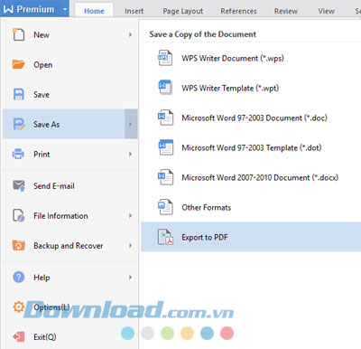Image resolution: width=361 pixels, height=349 pixels.
Task: Click the Word 97-2003 Template file icon
Action: coord(166,147)
